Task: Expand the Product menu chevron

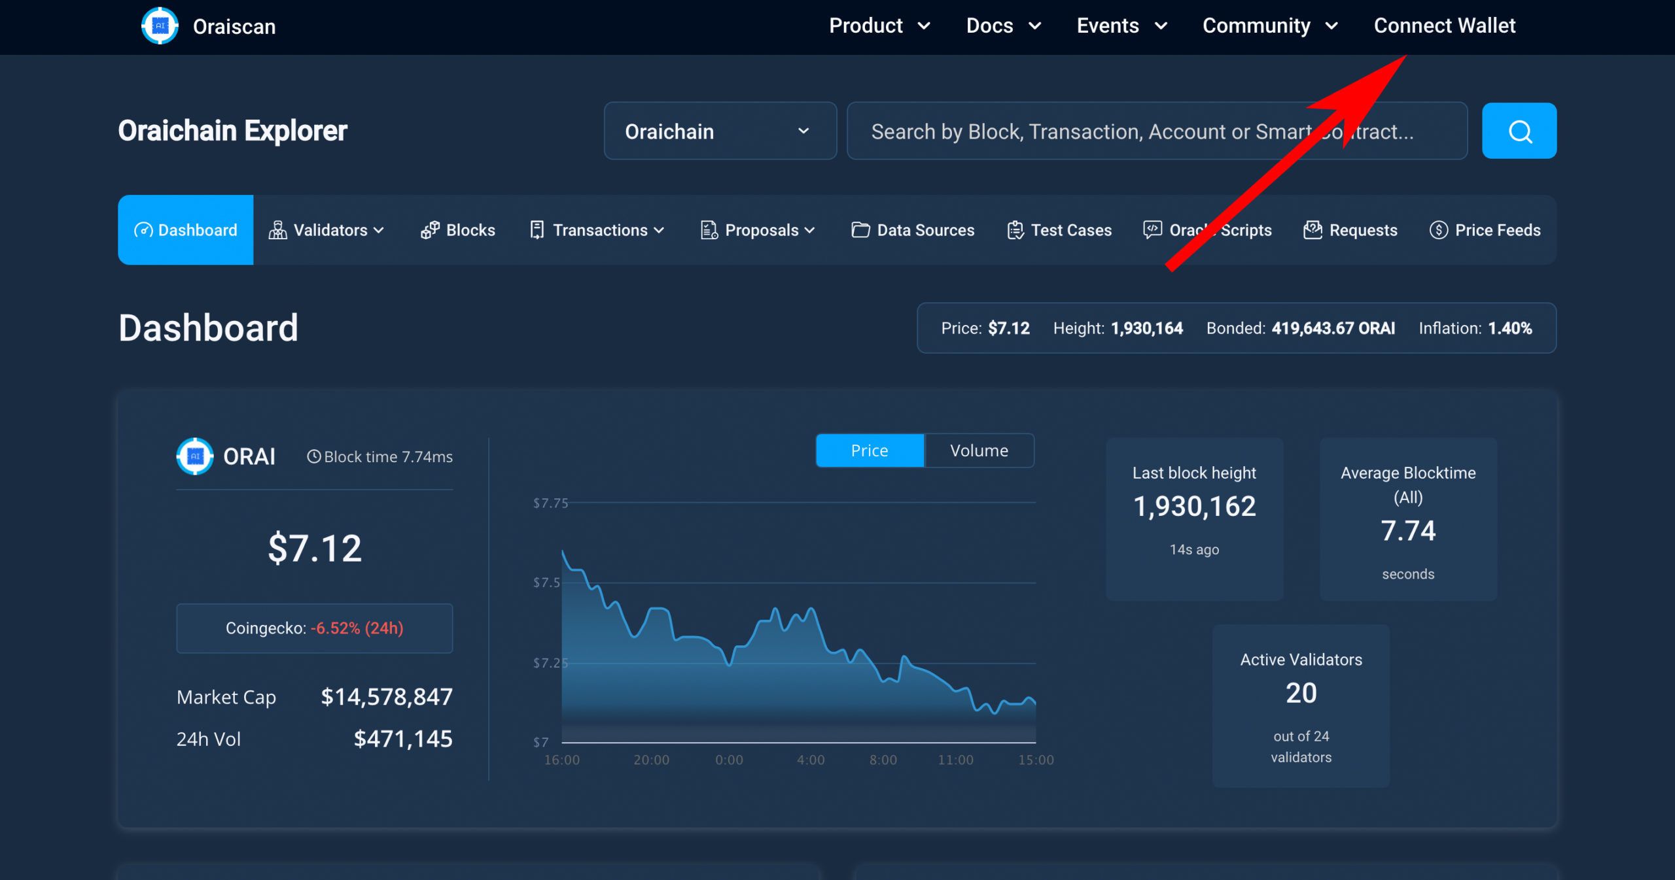Action: (924, 26)
